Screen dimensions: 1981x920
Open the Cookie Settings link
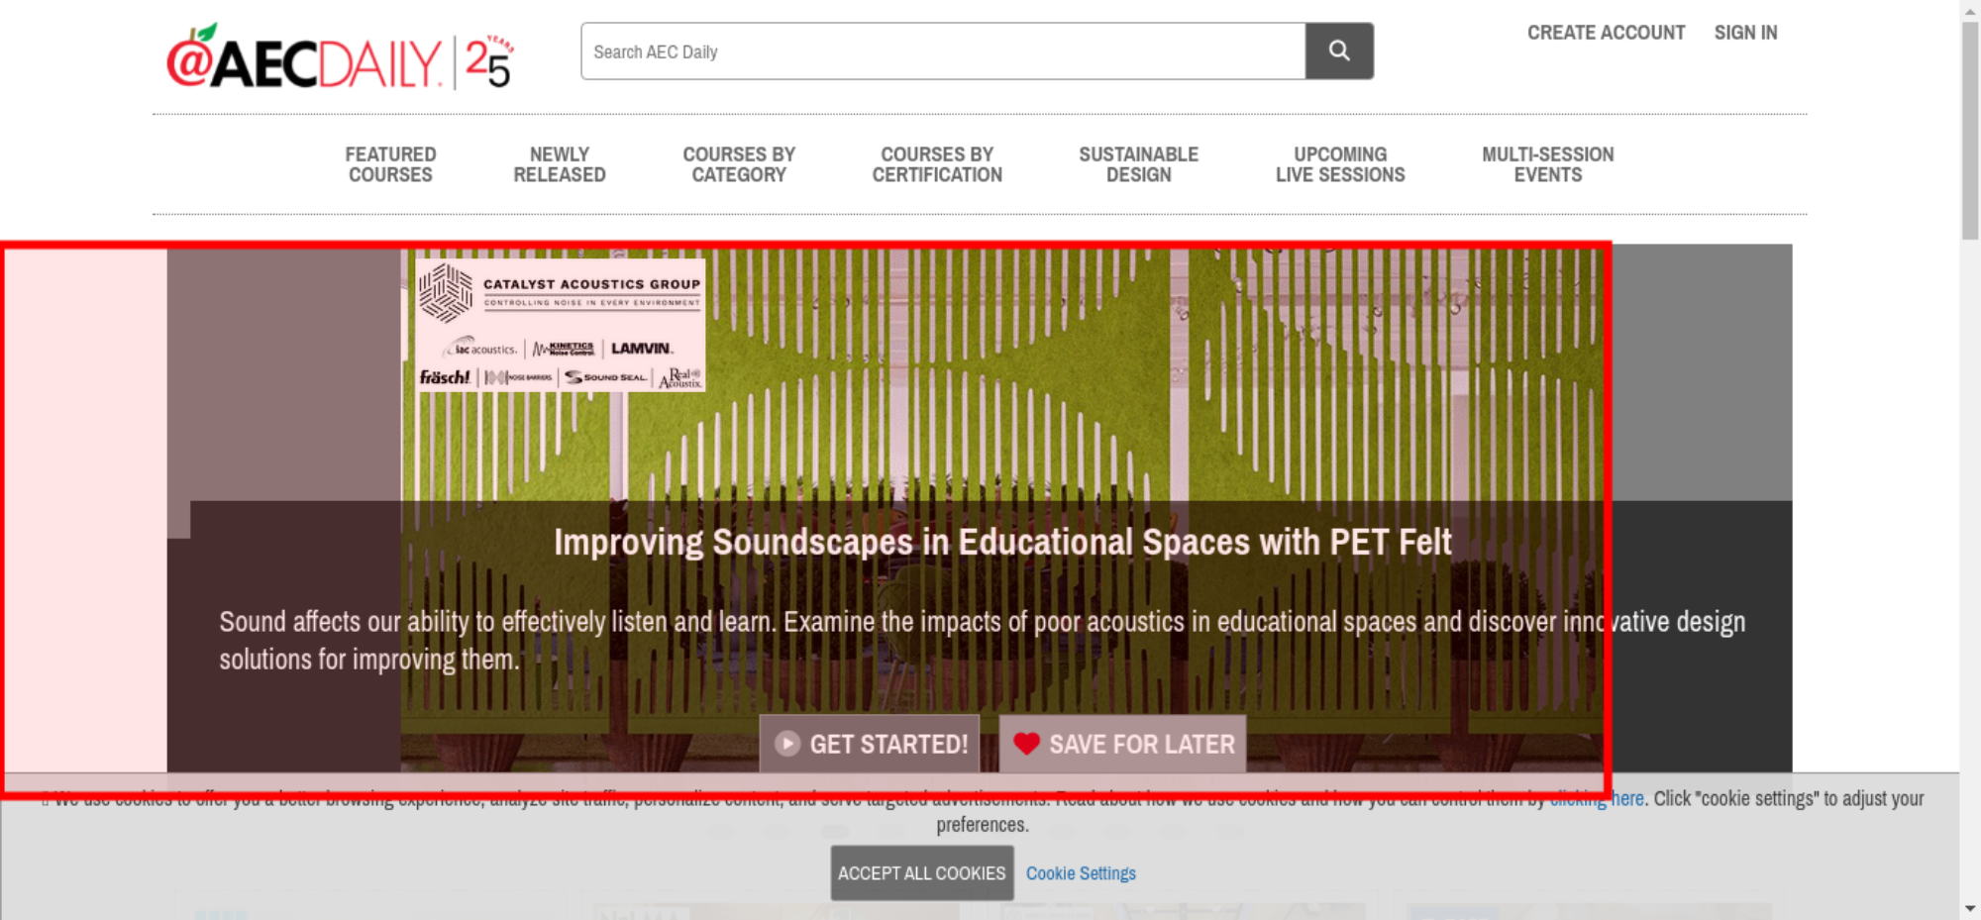click(x=1081, y=873)
